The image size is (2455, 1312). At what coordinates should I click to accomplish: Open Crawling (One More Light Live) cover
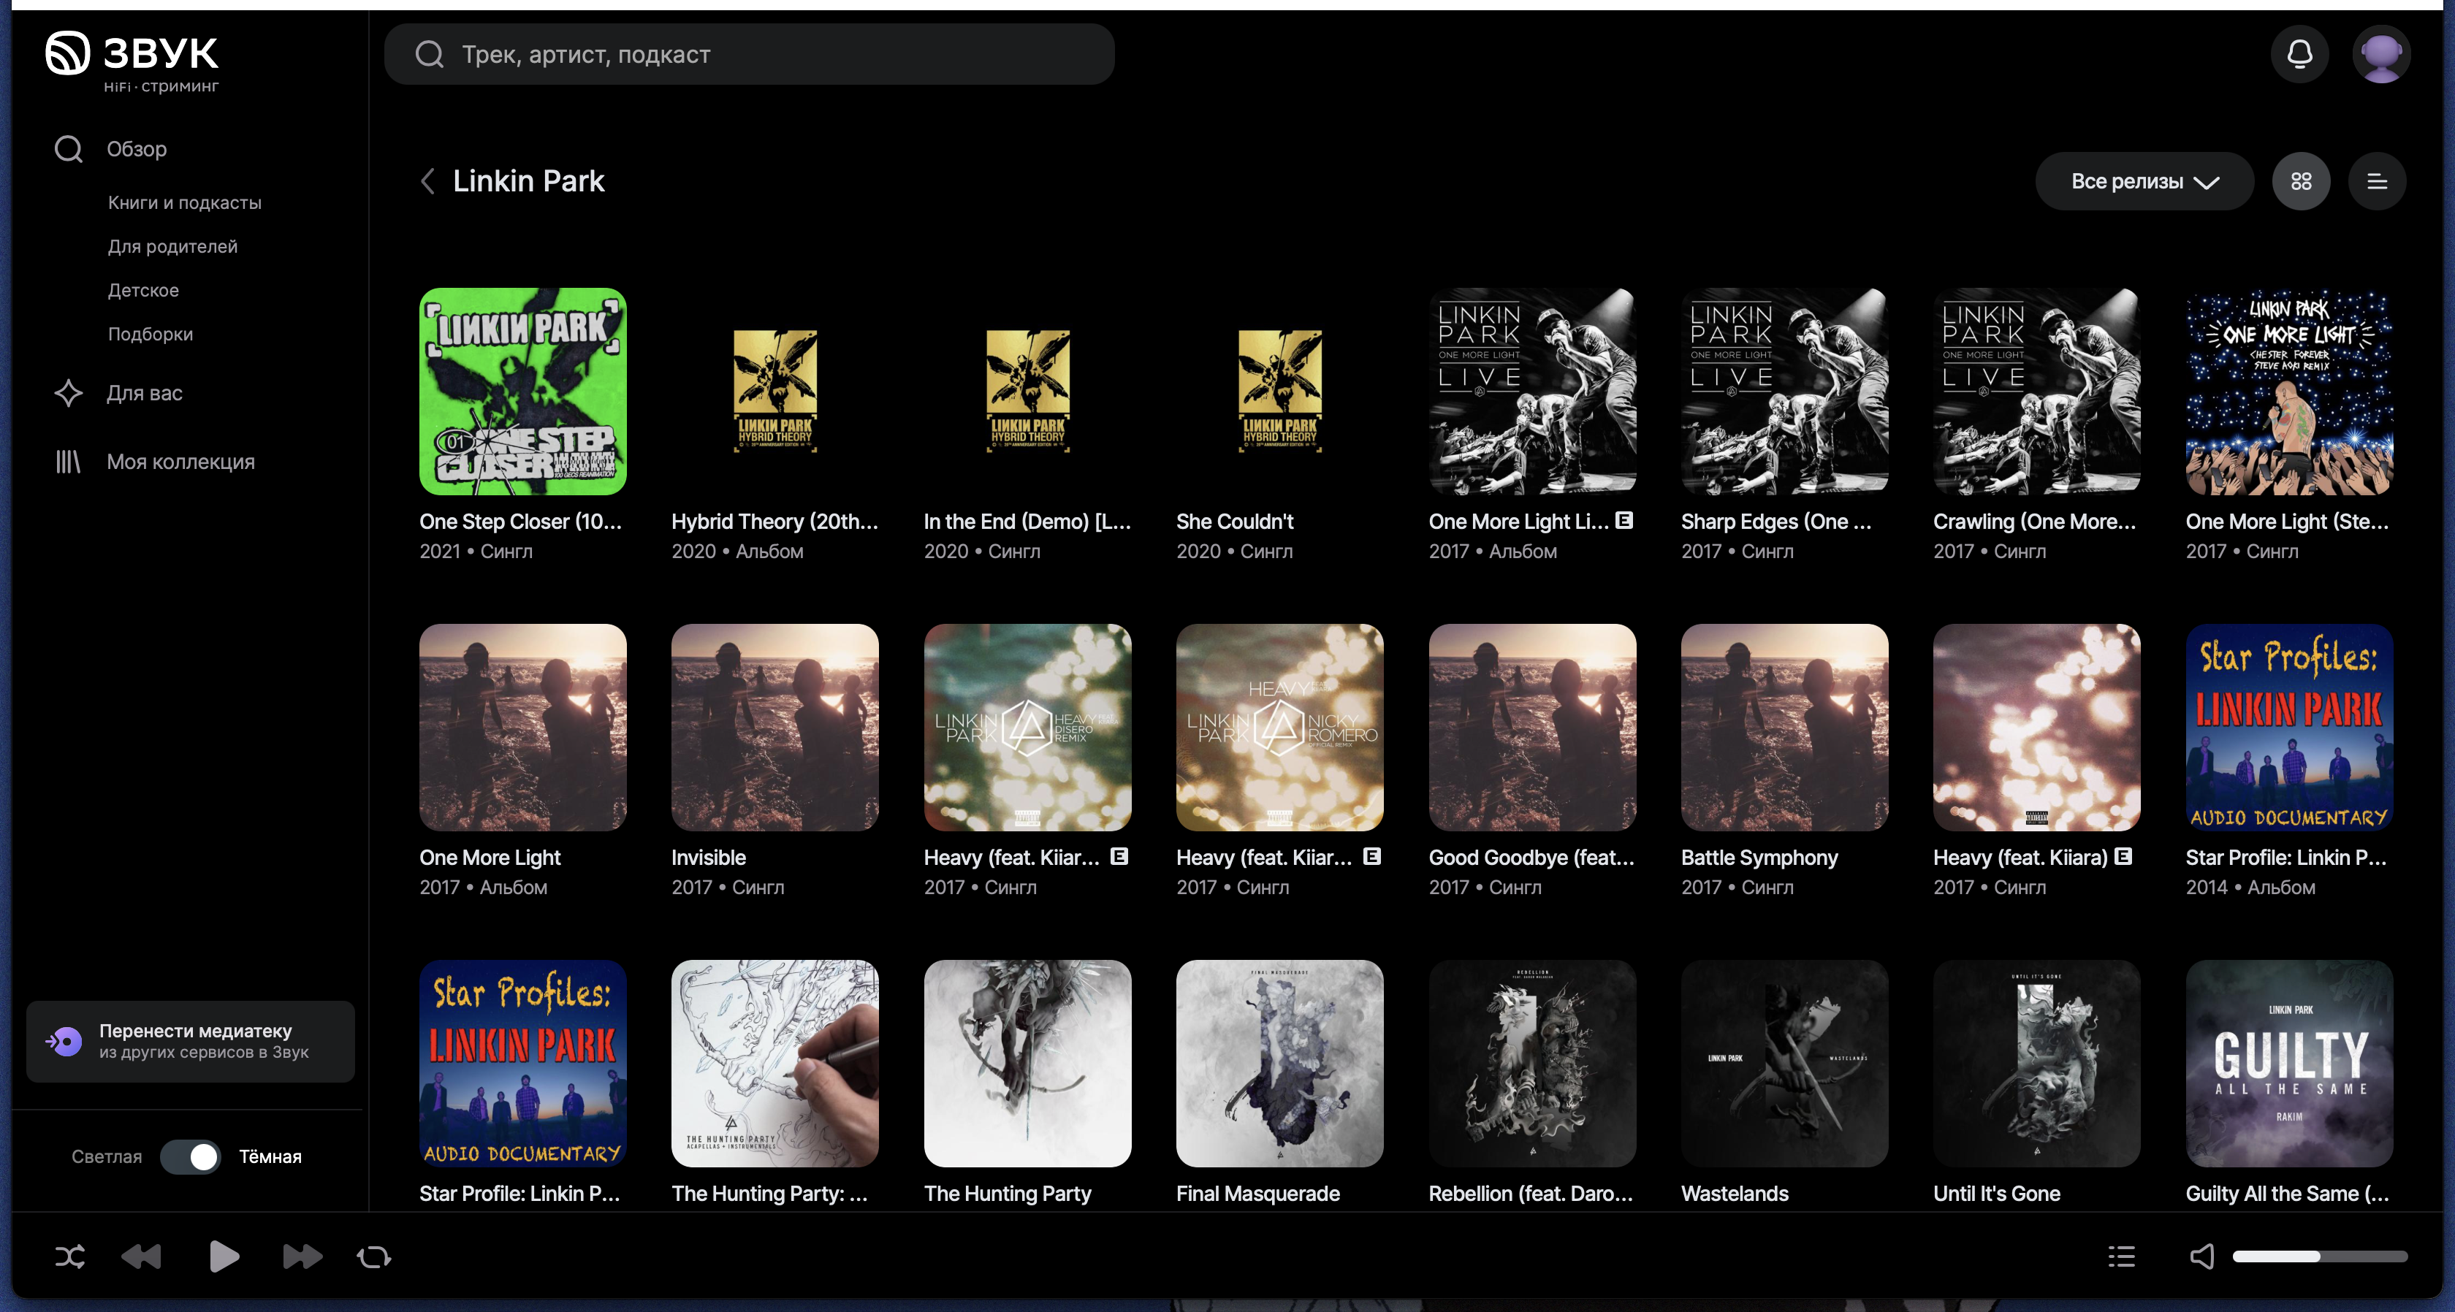click(2036, 391)
